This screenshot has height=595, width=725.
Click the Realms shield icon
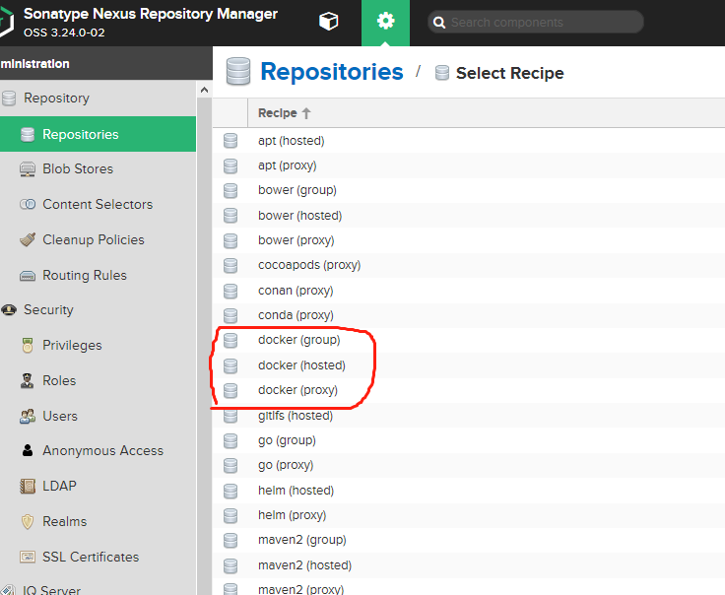tap(28, 521)
